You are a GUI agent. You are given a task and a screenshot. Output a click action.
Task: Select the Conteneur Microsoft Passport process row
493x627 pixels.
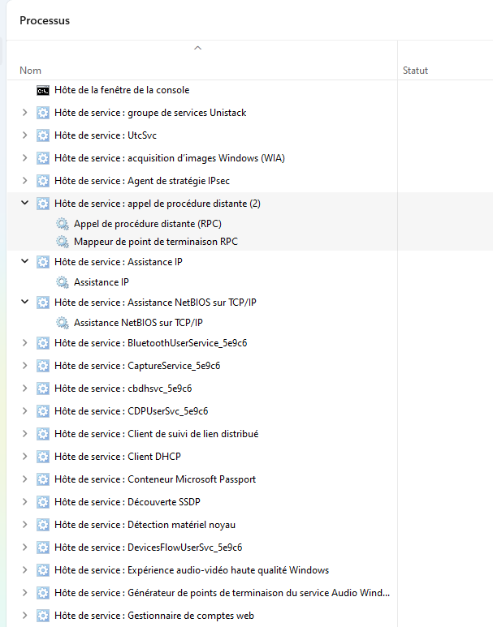point(192,479)
